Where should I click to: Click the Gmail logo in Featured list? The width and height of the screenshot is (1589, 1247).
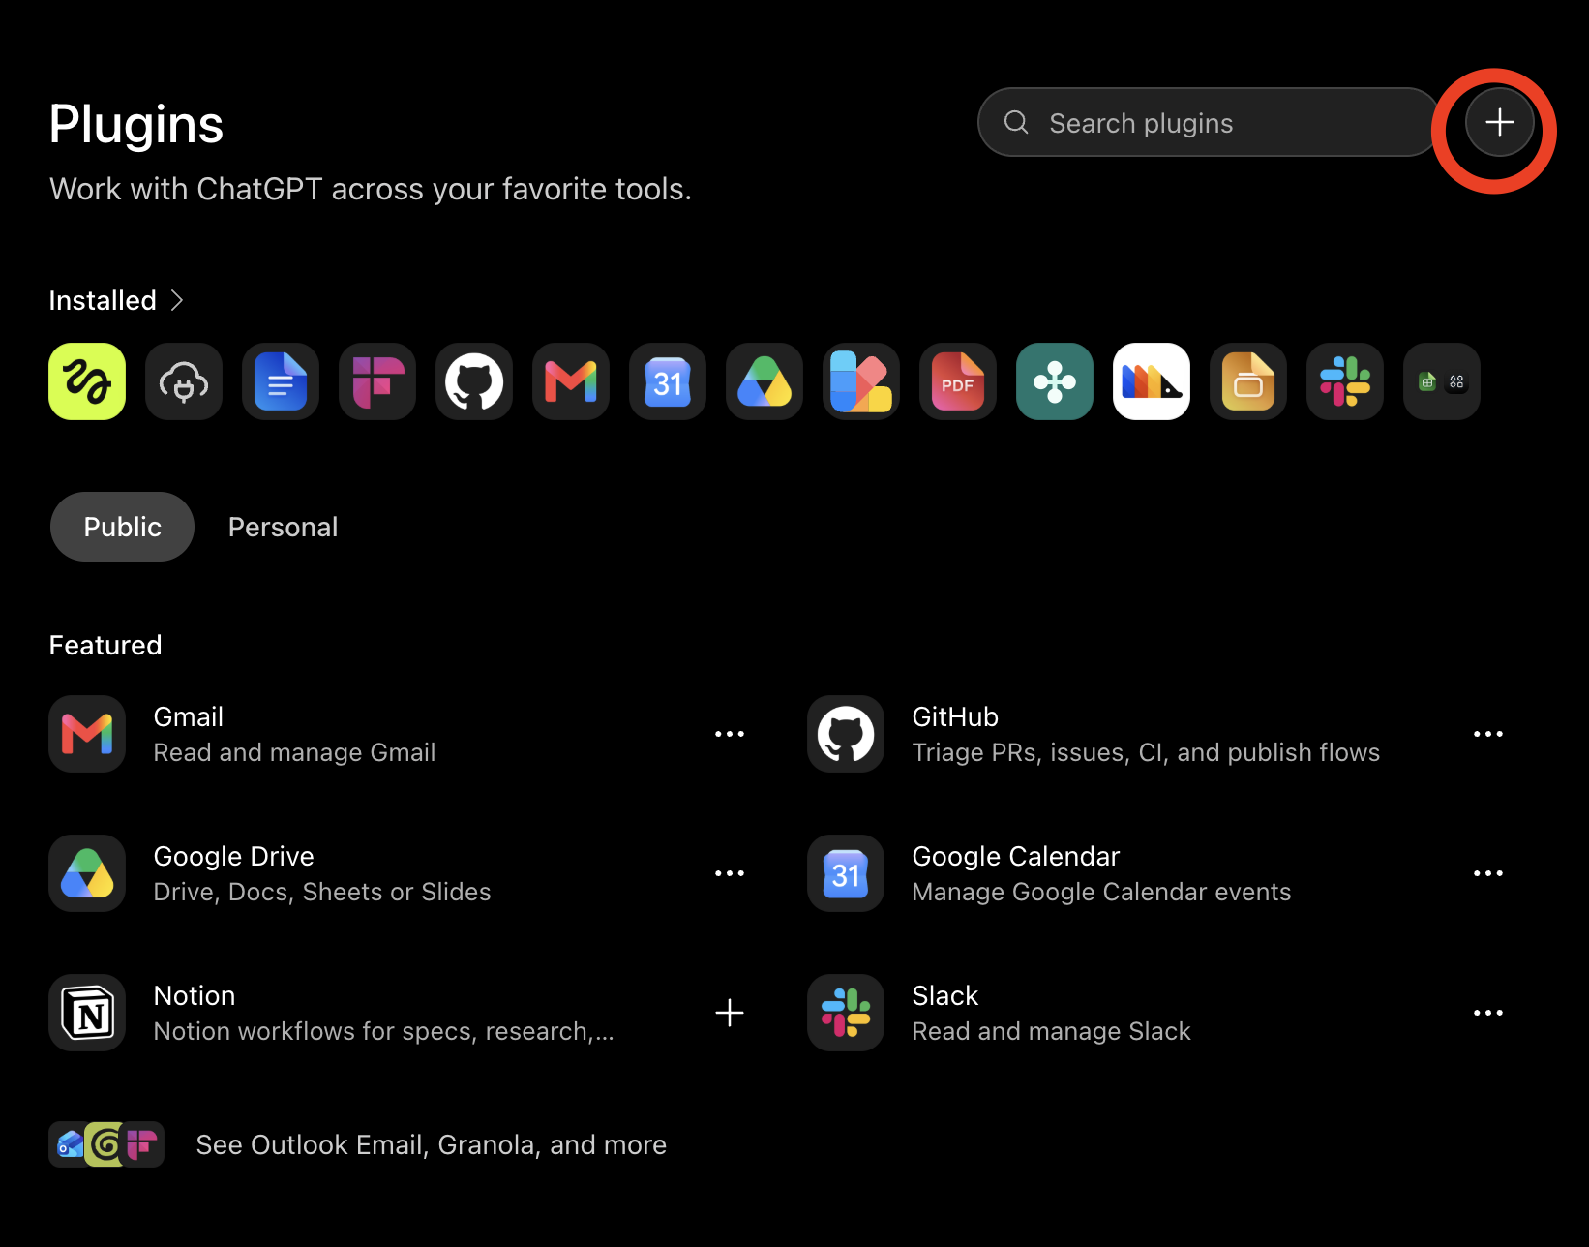[x=87, y=734]
